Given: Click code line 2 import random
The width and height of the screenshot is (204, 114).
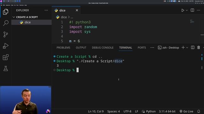Looking at the screenshot, I should point(83,27).
